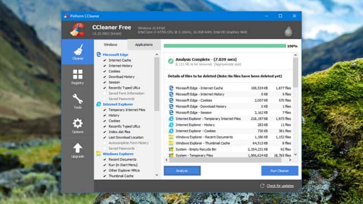363x204 pixels.
Task: Open the Options gear section
Action: tap(78, 126)
